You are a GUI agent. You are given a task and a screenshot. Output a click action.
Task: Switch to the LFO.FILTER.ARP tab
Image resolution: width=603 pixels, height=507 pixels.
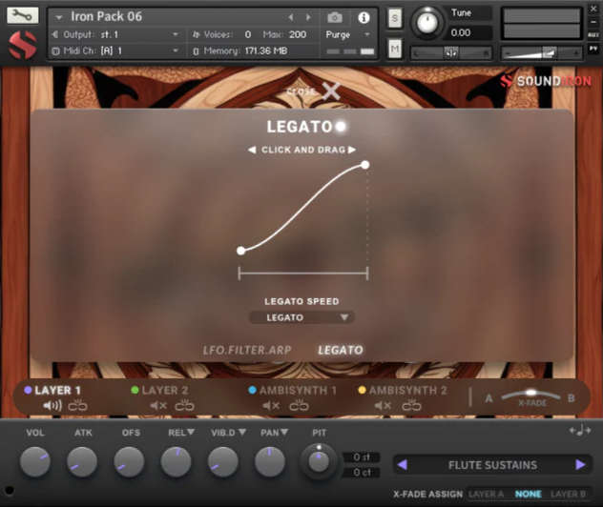247,350
